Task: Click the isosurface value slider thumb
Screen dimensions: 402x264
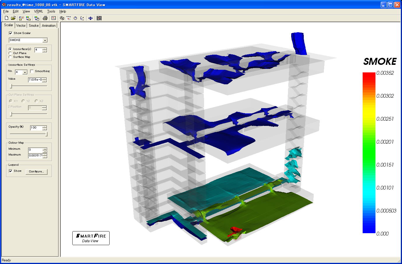Action: click(x=11, y=86)
